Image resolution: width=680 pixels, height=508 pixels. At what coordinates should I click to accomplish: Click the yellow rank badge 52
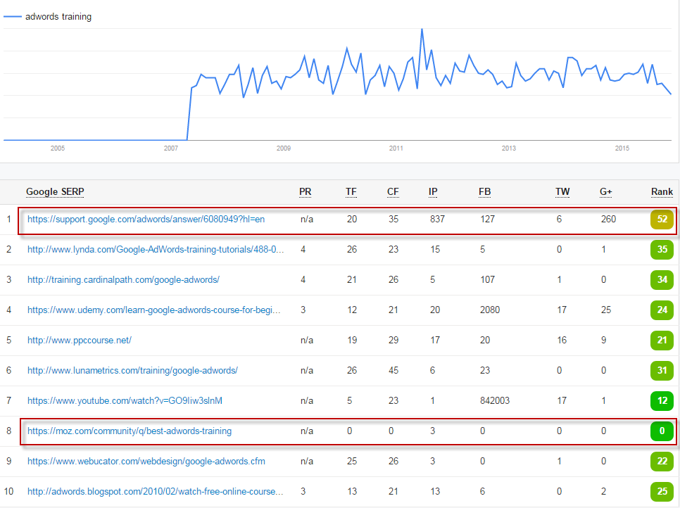pos(662,220)
